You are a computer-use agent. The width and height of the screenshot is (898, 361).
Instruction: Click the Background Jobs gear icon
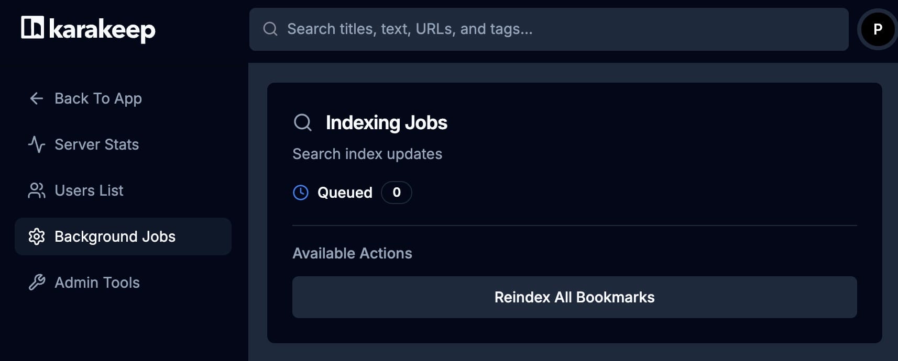[x=37, y=236]
